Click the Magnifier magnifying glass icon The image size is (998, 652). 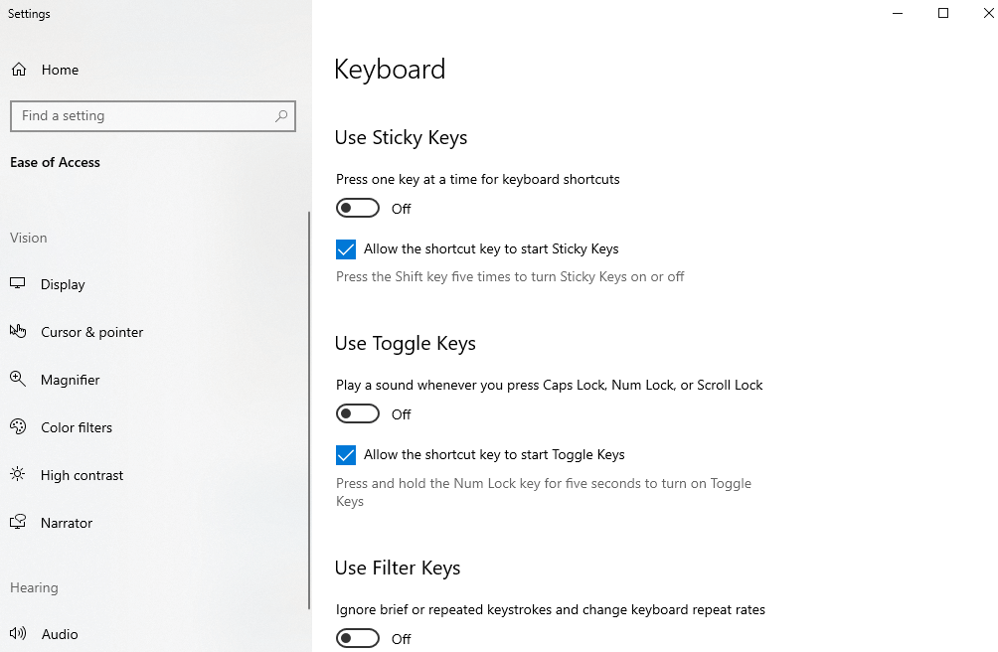18,379
